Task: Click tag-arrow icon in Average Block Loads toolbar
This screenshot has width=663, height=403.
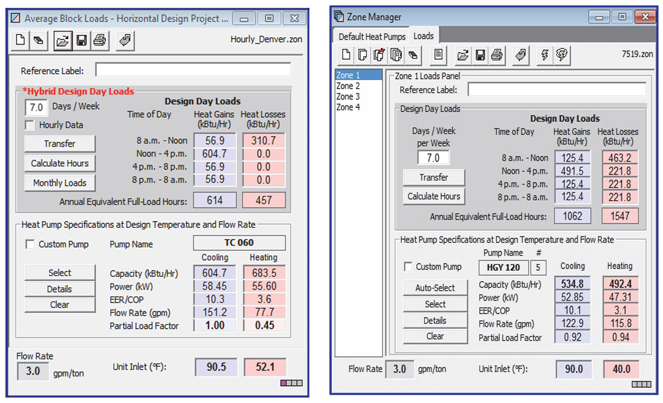Action: click(x=125, y=40)
